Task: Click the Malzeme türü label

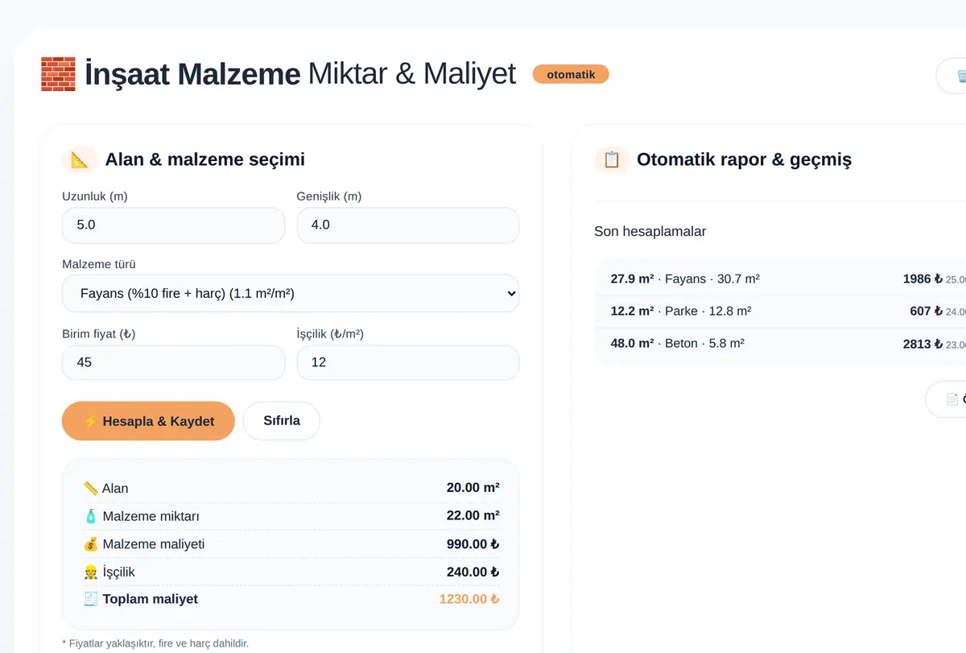Action: (x=99, y=264)
